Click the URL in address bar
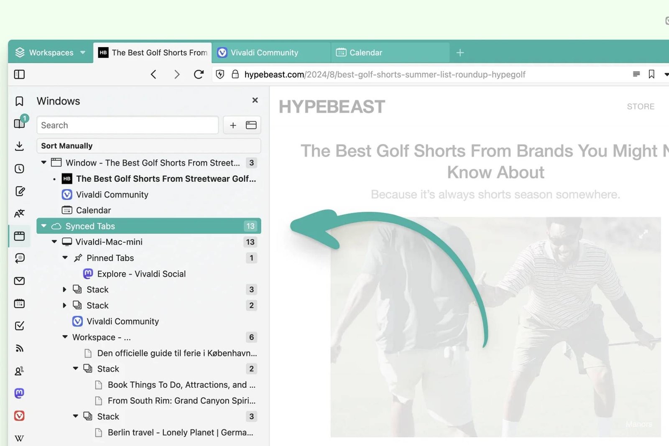The image size is (669, 446). coord(385,74)
